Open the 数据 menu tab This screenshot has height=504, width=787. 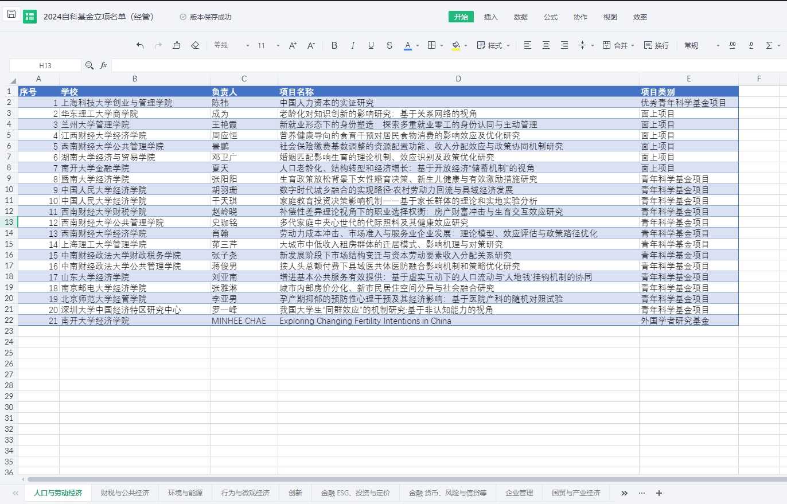(x=521, y=17)
